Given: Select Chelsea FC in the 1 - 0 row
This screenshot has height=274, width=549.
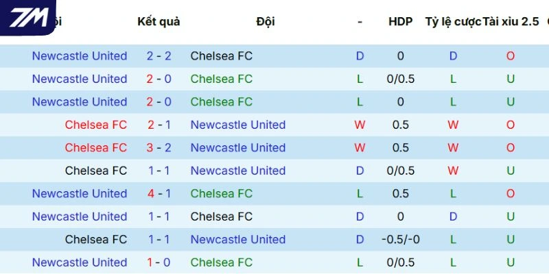Looking at the screenshot, I should [222, 262].
